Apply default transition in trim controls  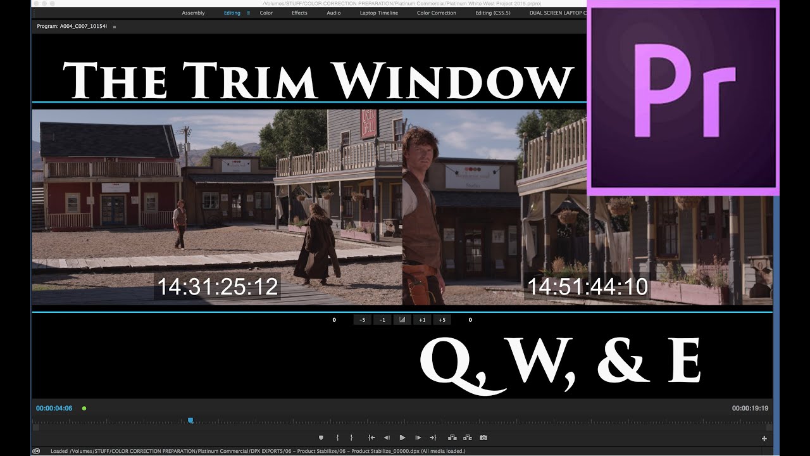[402, 320]
